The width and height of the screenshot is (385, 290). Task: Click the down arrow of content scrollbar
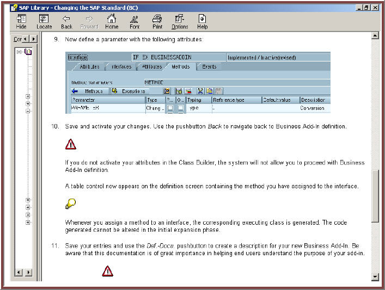[x=375, y=277]
